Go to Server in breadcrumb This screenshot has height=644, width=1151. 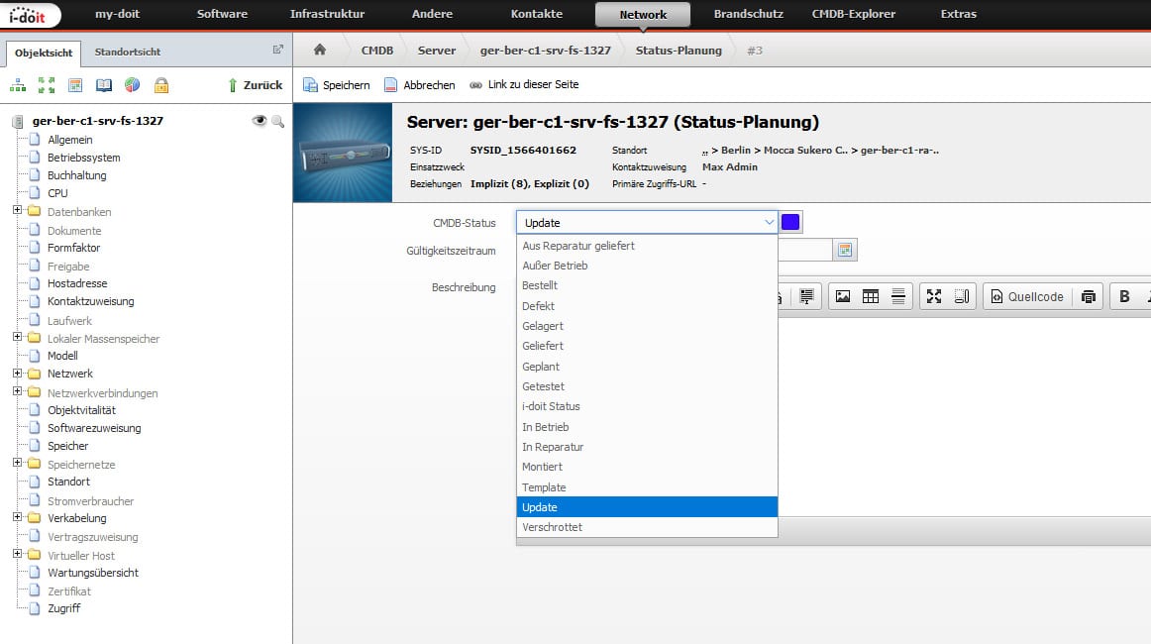click(x=437, y=51)
